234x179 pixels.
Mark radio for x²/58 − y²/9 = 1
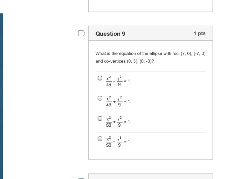pyautogui.click(x=99, y=139)
